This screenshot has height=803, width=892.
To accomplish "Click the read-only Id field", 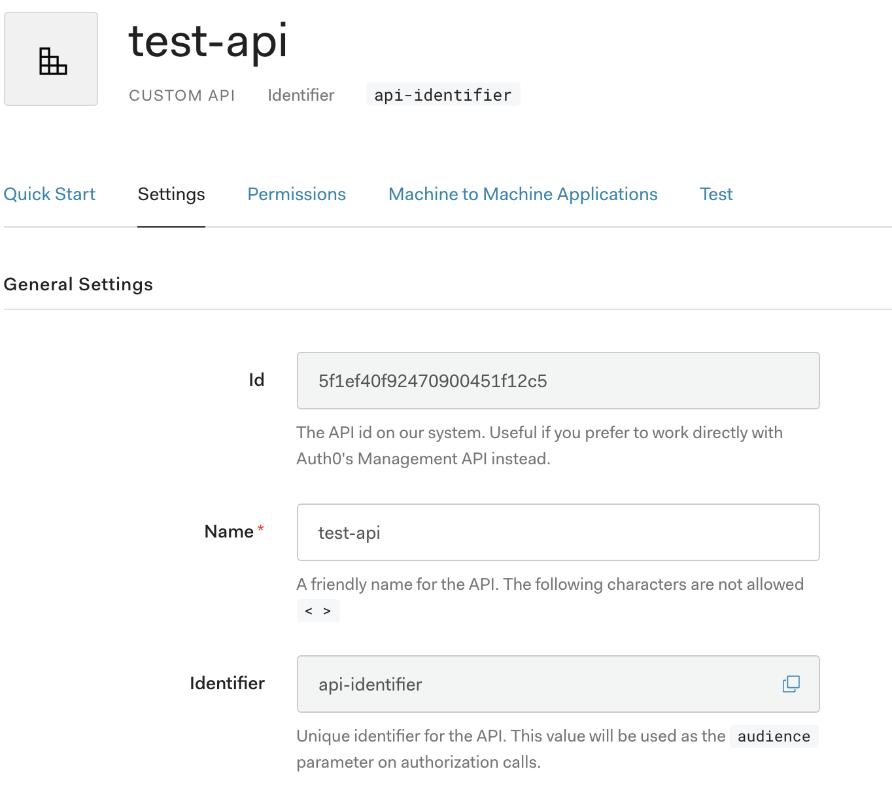I will (x=557, y=381).
